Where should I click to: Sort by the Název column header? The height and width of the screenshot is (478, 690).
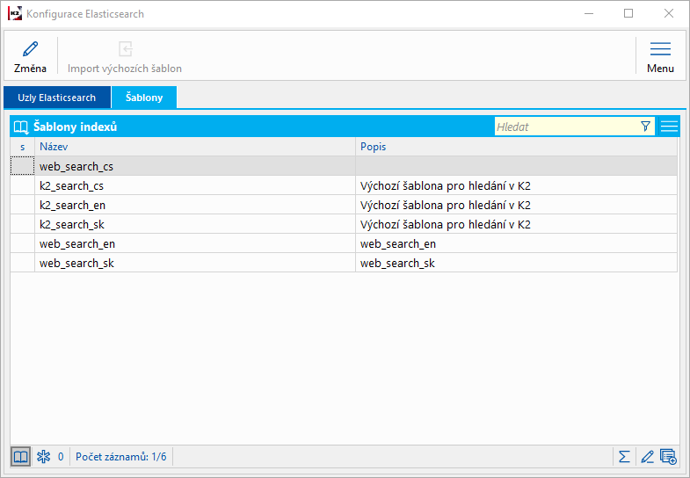[195, 147]
